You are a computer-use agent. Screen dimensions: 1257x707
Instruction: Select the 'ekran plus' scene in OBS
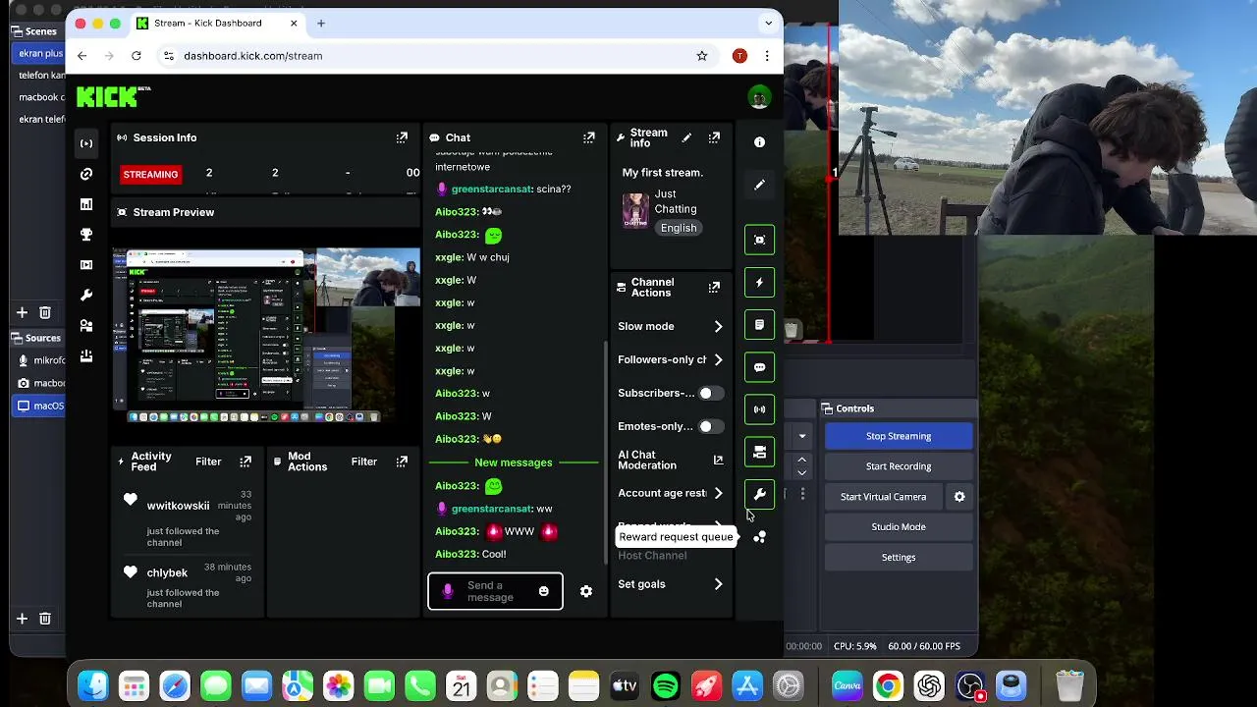coord(39,53)
